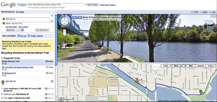
Task: Collapse the Suggested routes section
Action: pos(2,58)
